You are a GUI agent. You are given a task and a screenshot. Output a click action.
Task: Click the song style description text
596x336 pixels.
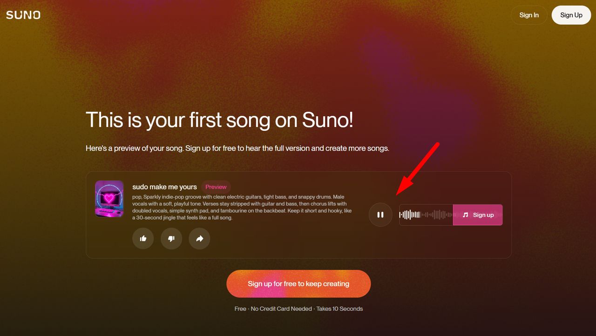click(x=242, y=207)
